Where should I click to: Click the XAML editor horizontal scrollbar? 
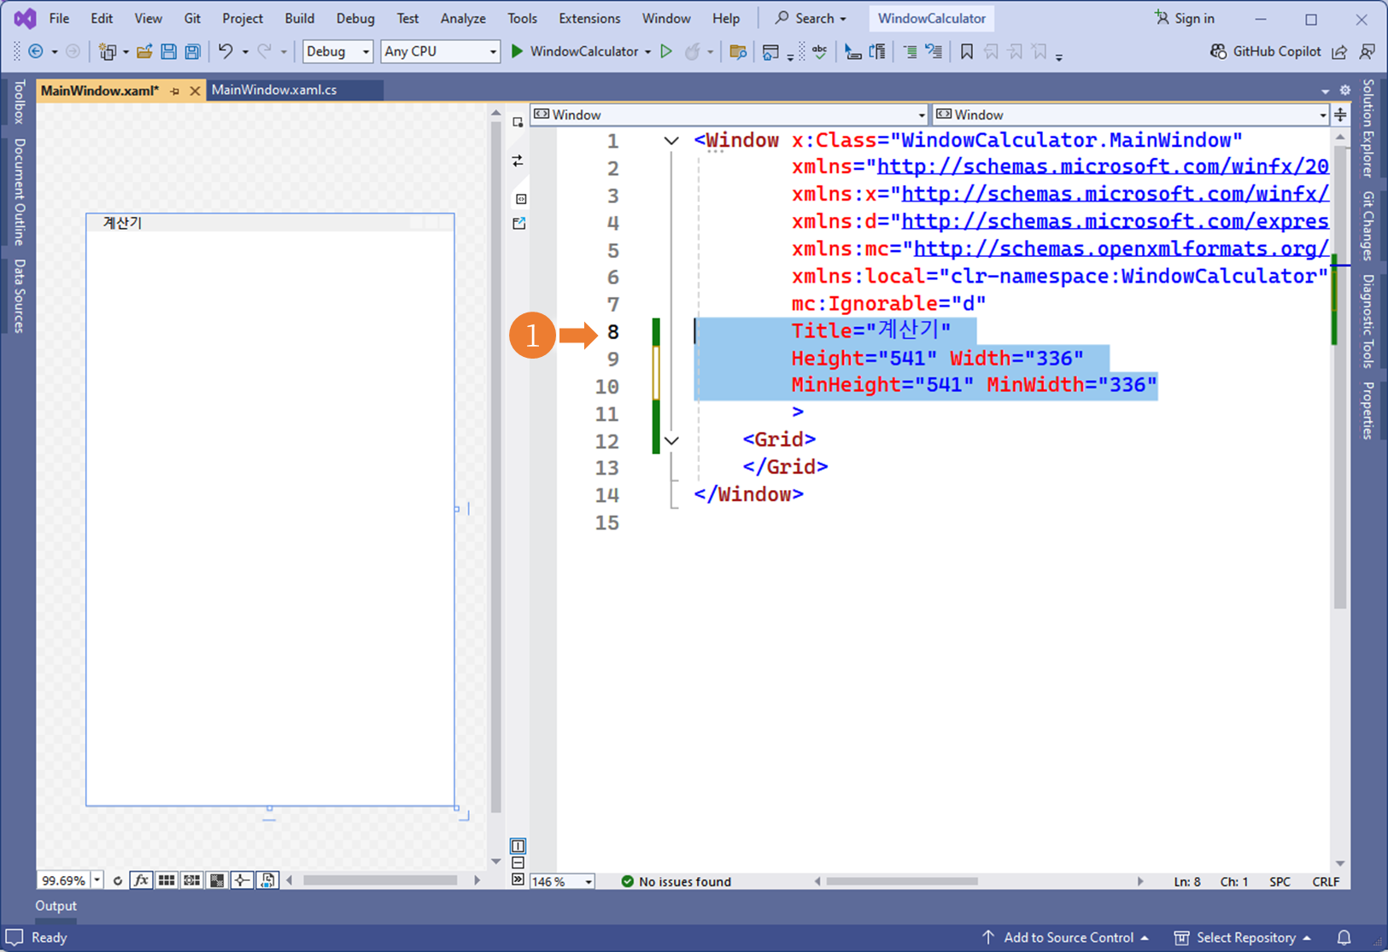coord(902,881)
